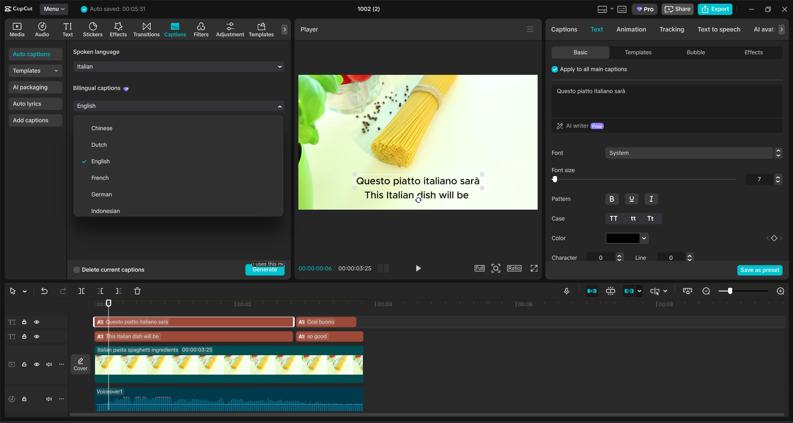
Task: Select the Bubble tab in captions panel
Action: click(695, 52)
